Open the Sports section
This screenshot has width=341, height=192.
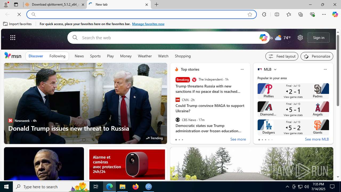point(95,56)
